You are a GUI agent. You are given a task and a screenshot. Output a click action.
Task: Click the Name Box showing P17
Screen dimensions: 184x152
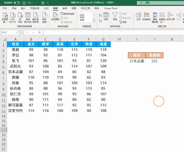pyautogui.click(x=9, y=33)
